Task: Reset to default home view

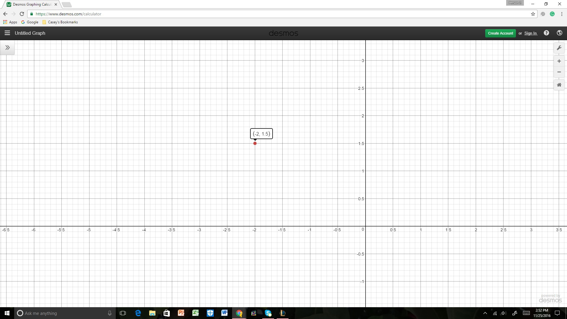Action: tap(559, 85)
